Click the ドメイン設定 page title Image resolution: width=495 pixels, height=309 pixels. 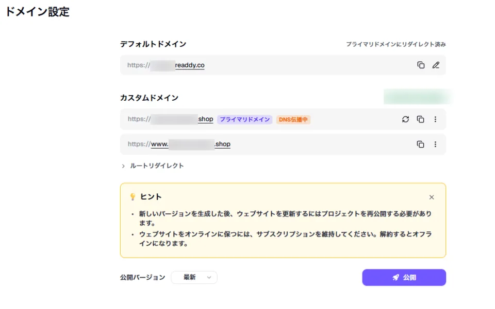click(37, 12)
